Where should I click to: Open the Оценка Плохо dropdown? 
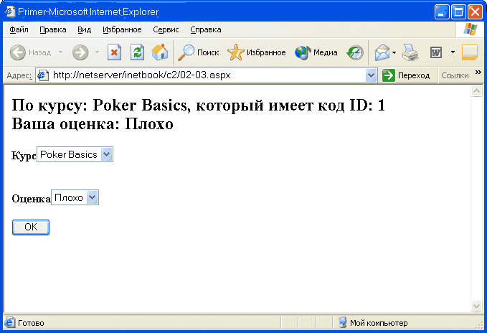point(75,197)
